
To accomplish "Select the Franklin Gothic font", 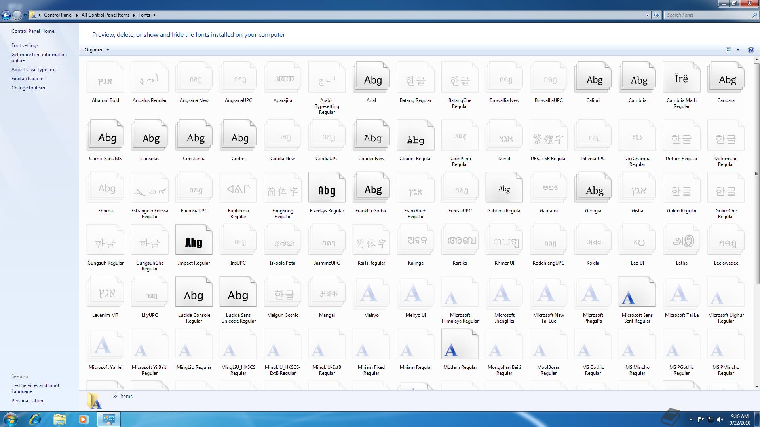I will (x=371, y=188).
